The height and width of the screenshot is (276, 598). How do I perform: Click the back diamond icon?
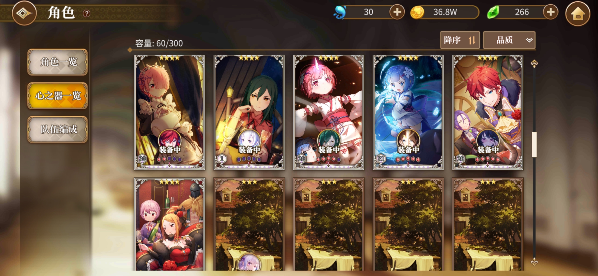pyautogui.click(x=24, y=13)
